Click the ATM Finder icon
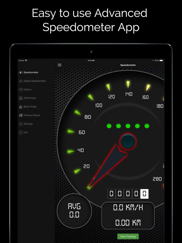This screenshot has width=182, height=243. pos(21,98)
